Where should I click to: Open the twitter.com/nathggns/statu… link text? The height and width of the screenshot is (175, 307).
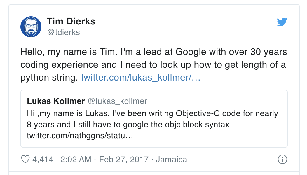[x=80, y=136]
